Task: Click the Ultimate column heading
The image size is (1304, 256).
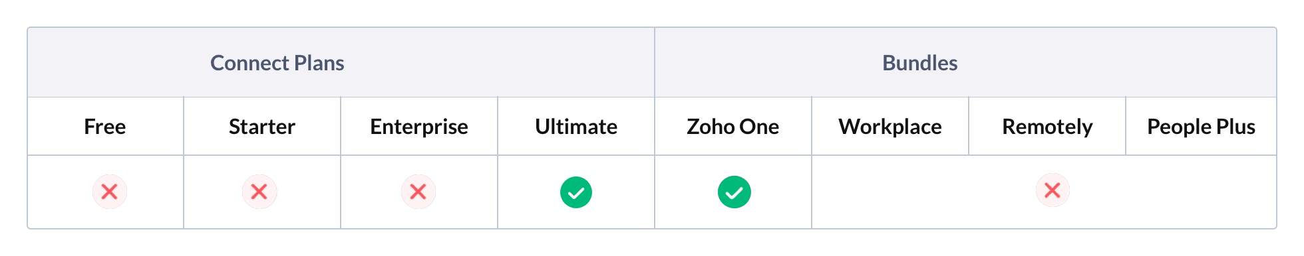Action: coord(576,127)
